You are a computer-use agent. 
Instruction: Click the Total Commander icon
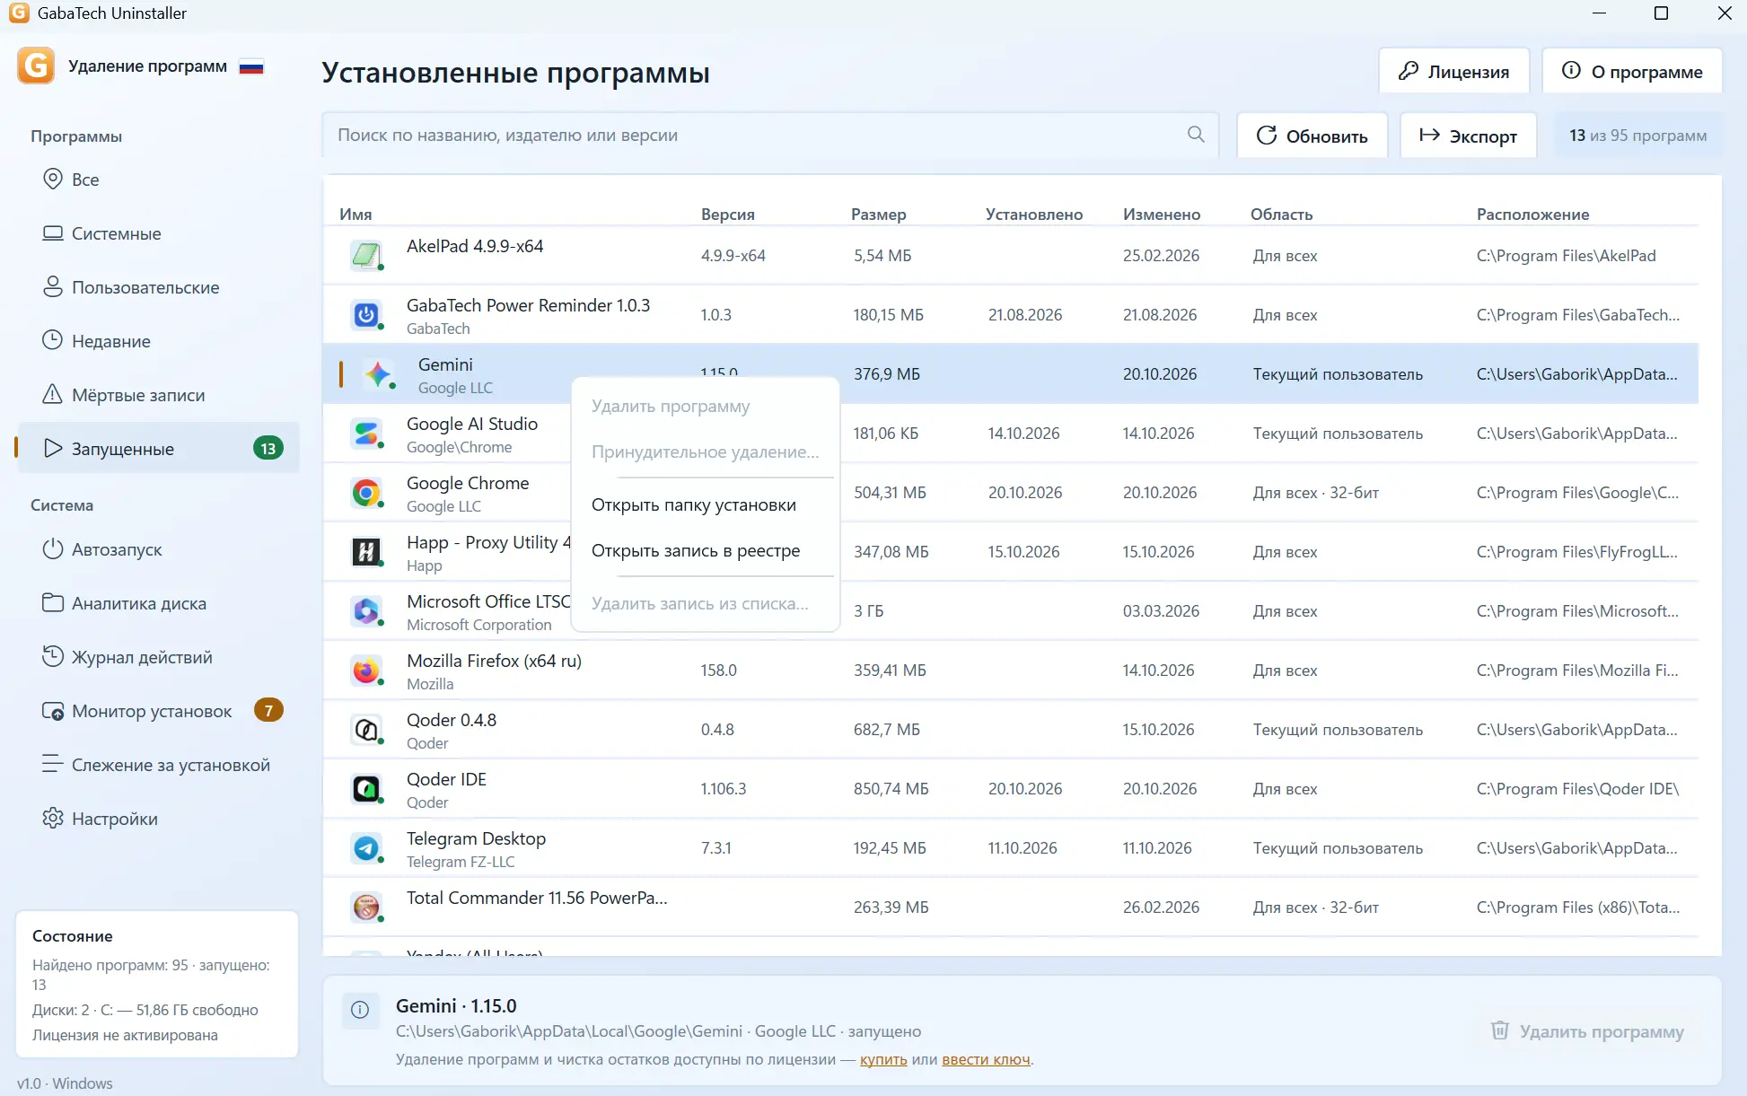[x=366, y=907]
